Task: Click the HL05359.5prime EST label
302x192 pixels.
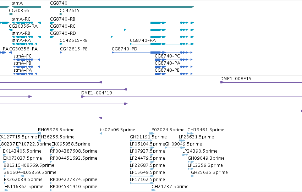Action: [38, 172]
